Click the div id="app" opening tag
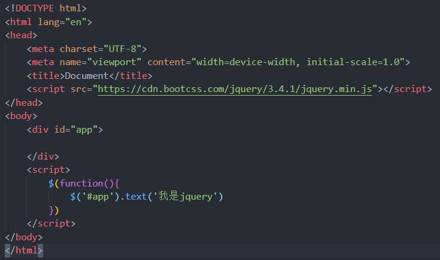This screenshot has width=440, height=260. [x=65, y=130]
